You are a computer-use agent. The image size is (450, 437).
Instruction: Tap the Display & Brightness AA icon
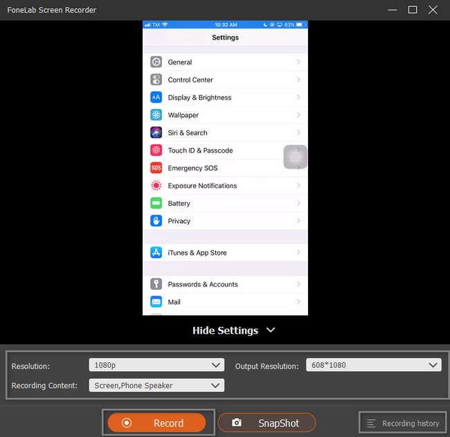click(156, 98)
